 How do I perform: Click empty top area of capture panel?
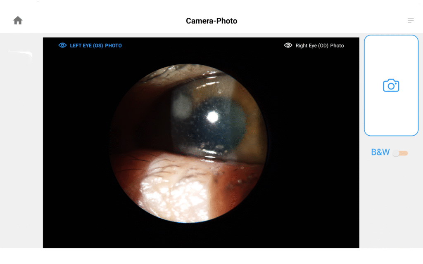(x=391, y=54)
